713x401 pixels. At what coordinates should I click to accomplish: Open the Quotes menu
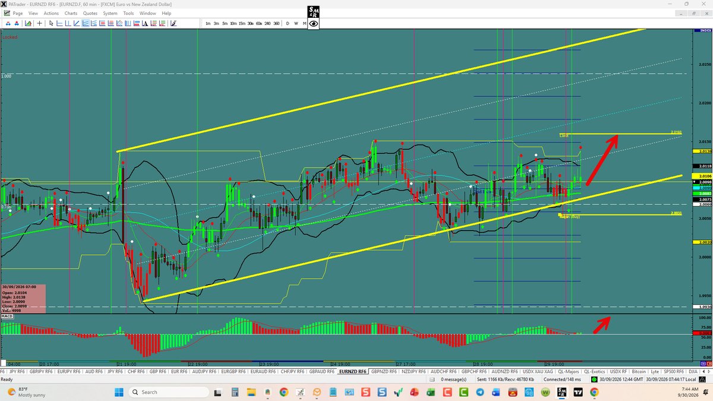(90, 13)
